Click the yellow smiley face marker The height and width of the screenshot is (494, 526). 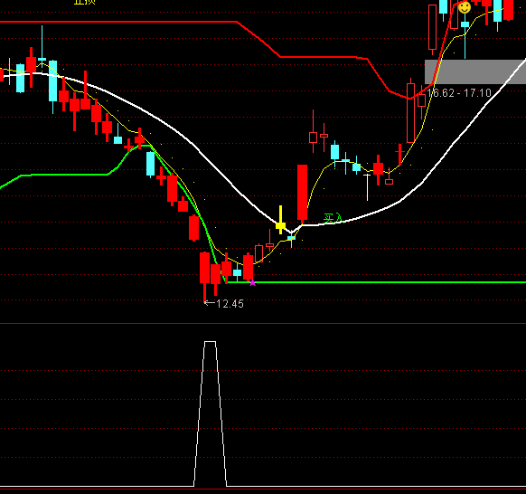pyautogui.click(x=465, y=7)
